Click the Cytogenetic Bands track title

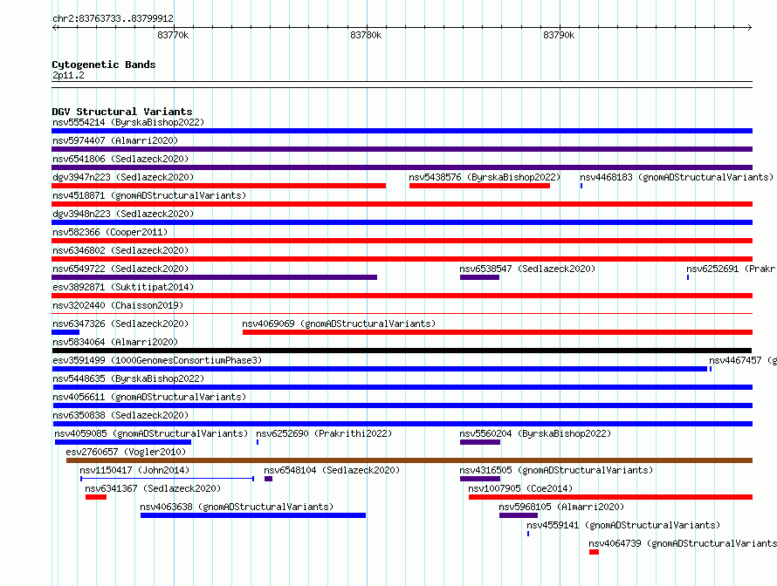tap(104, 65)
